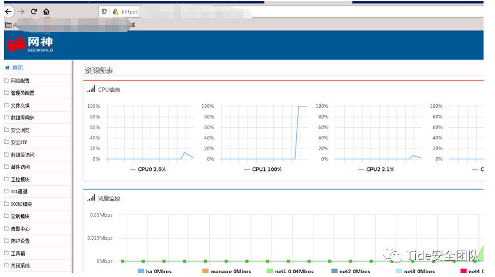Click the CPU1 spike line in chart
The image size is (495, 277).
tap(297, 132)
